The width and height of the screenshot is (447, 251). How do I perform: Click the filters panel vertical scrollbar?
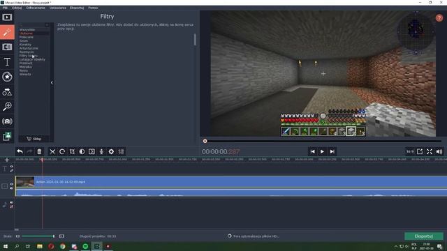pos(195,40)
